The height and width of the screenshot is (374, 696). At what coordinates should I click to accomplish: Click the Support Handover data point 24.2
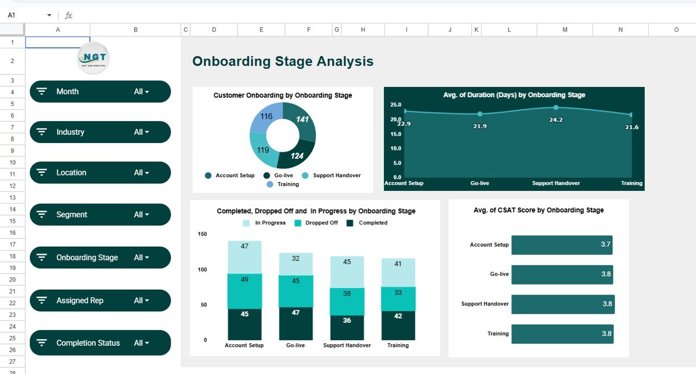[556, 108]
